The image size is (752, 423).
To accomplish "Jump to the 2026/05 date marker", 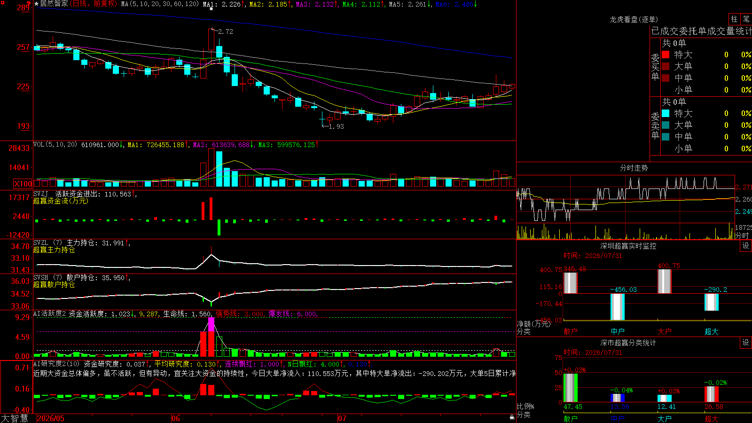I will tap(51, 418).
